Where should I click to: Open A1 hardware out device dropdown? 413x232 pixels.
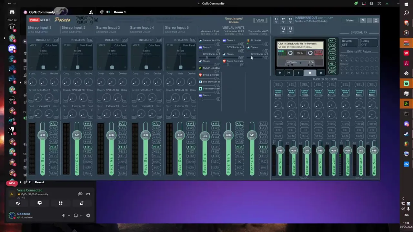pos(276,20)
